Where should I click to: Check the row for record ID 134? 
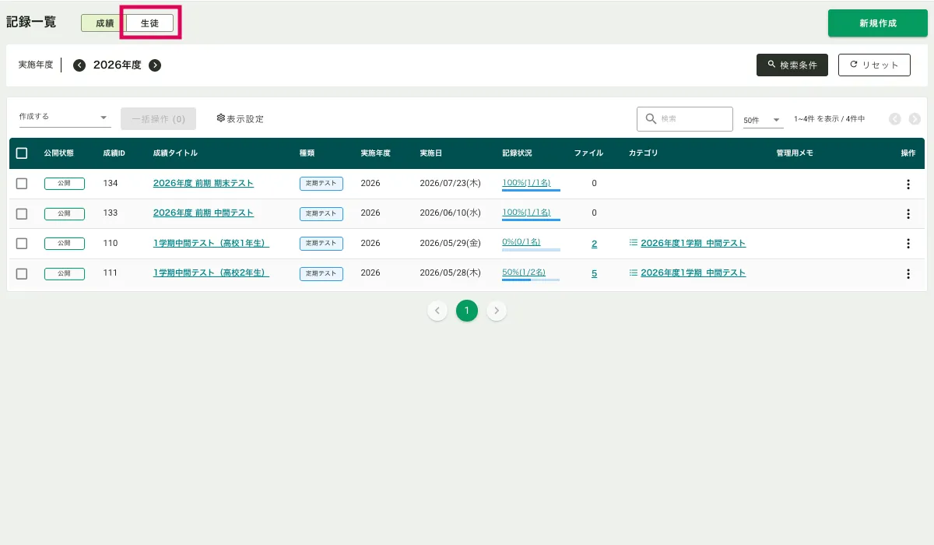(x=22, y=184)
